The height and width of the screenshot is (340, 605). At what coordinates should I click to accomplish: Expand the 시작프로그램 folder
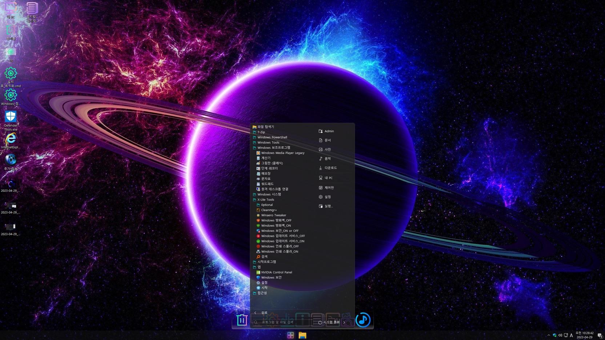pos(264,262)
